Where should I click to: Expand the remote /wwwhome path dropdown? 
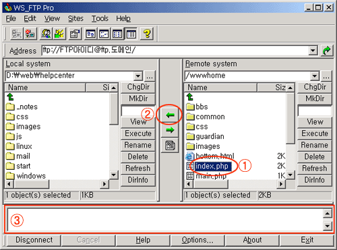315,76
